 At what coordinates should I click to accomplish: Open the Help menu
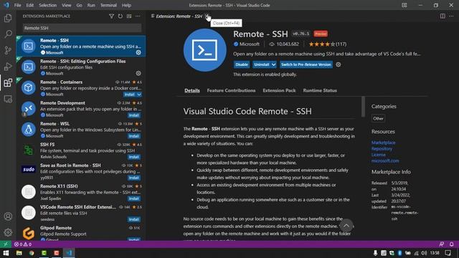[126, 5]
